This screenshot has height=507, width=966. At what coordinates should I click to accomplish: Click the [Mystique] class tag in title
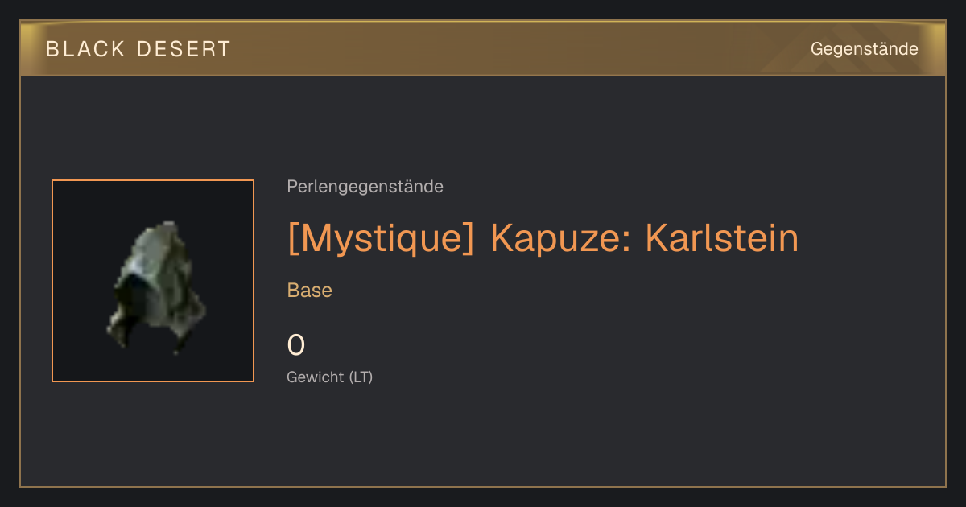tap(381, 238)
